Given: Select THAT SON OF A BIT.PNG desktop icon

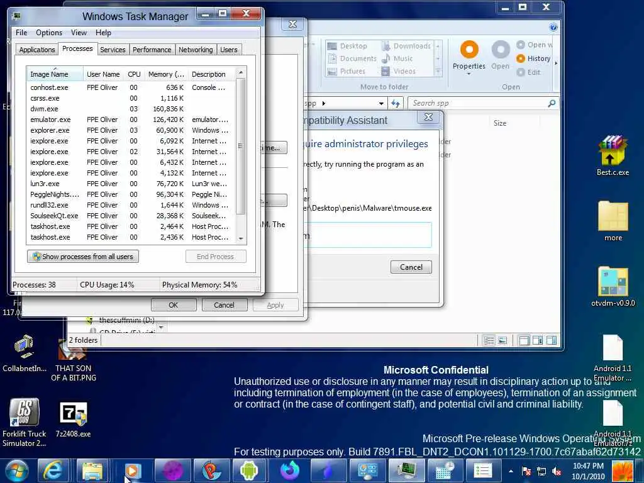Looking at the screenshot, I should click(x=74, y=360).
